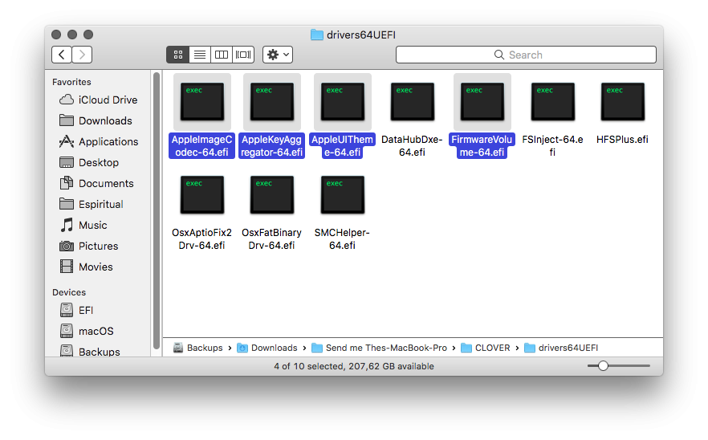This screenshot has height=440, width=708.
Task: Open Pictures in the sidebar
Action: coord(89,246)
